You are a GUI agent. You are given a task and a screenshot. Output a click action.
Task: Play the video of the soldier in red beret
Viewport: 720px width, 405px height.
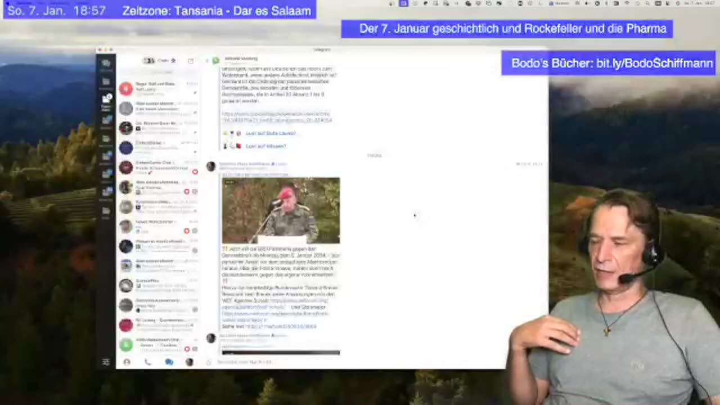pos(281,210)
